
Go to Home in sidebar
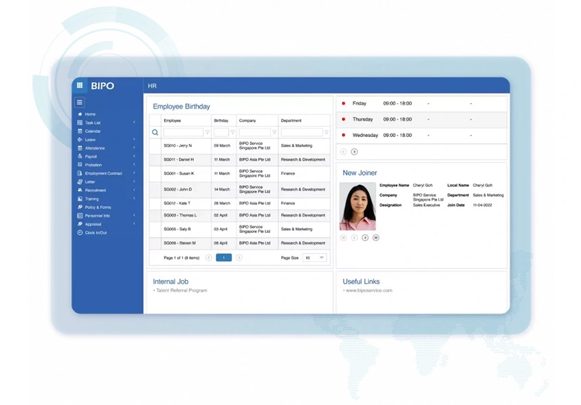pyautogui.click(x=90, y=114)
